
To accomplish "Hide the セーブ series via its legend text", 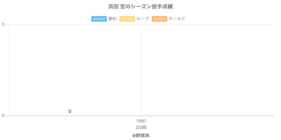I will 142,19.
